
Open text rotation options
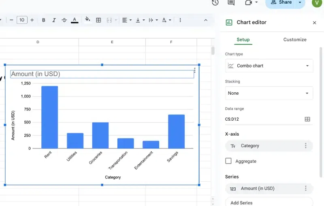point(166,20)
